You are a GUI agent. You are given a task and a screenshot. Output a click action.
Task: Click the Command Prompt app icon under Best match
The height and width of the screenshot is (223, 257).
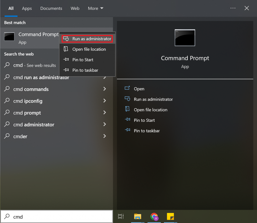(9, 37)
